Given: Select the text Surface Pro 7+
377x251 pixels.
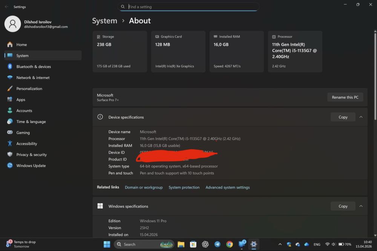Looking at the screenshot, I should point(108,100).
